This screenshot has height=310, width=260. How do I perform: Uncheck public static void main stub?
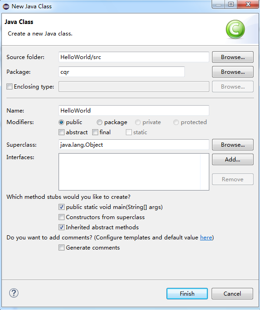pos(61,207)
